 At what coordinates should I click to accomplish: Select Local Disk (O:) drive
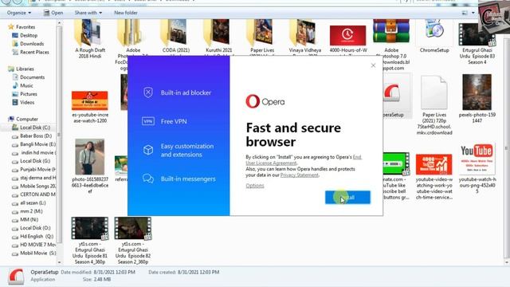31,228
